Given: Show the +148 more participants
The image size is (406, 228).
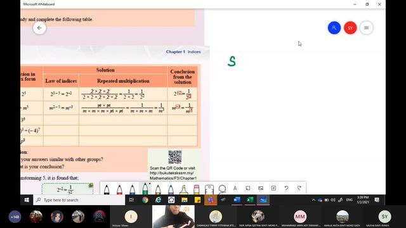Looking at the screenshot, I should click(15, 217).
